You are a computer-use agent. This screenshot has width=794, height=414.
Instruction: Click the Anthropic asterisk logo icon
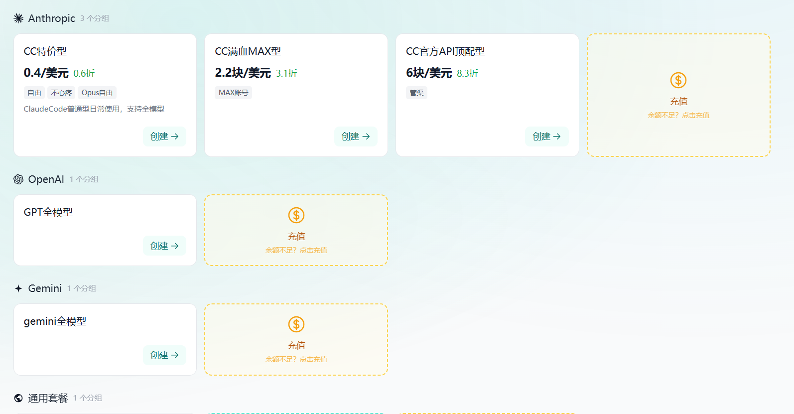(x=18, y=18)
